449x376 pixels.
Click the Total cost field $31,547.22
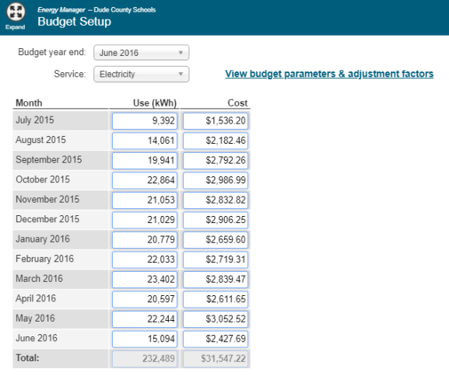click(x=216, y=359)
